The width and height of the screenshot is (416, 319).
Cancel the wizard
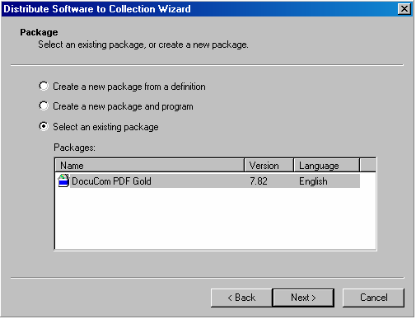point(373,298)
